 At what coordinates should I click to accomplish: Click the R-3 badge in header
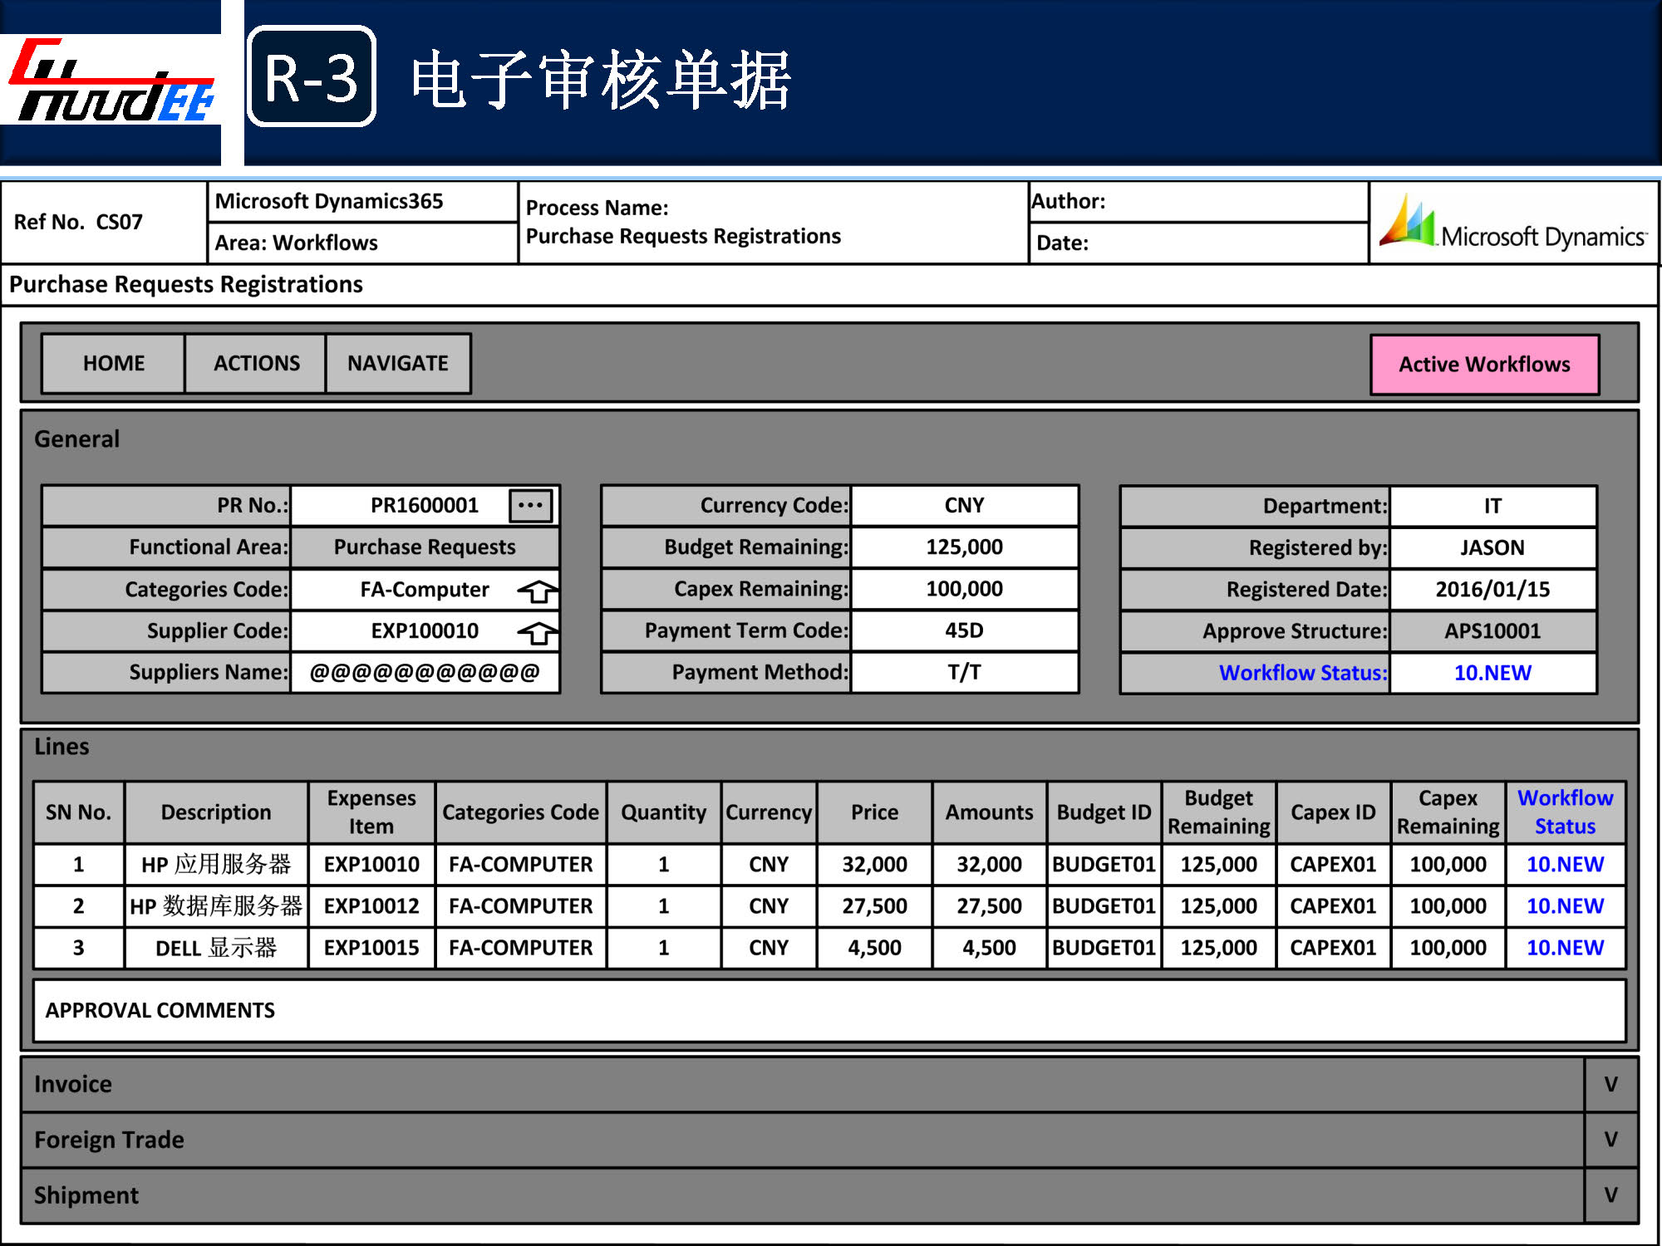[312, 77]
